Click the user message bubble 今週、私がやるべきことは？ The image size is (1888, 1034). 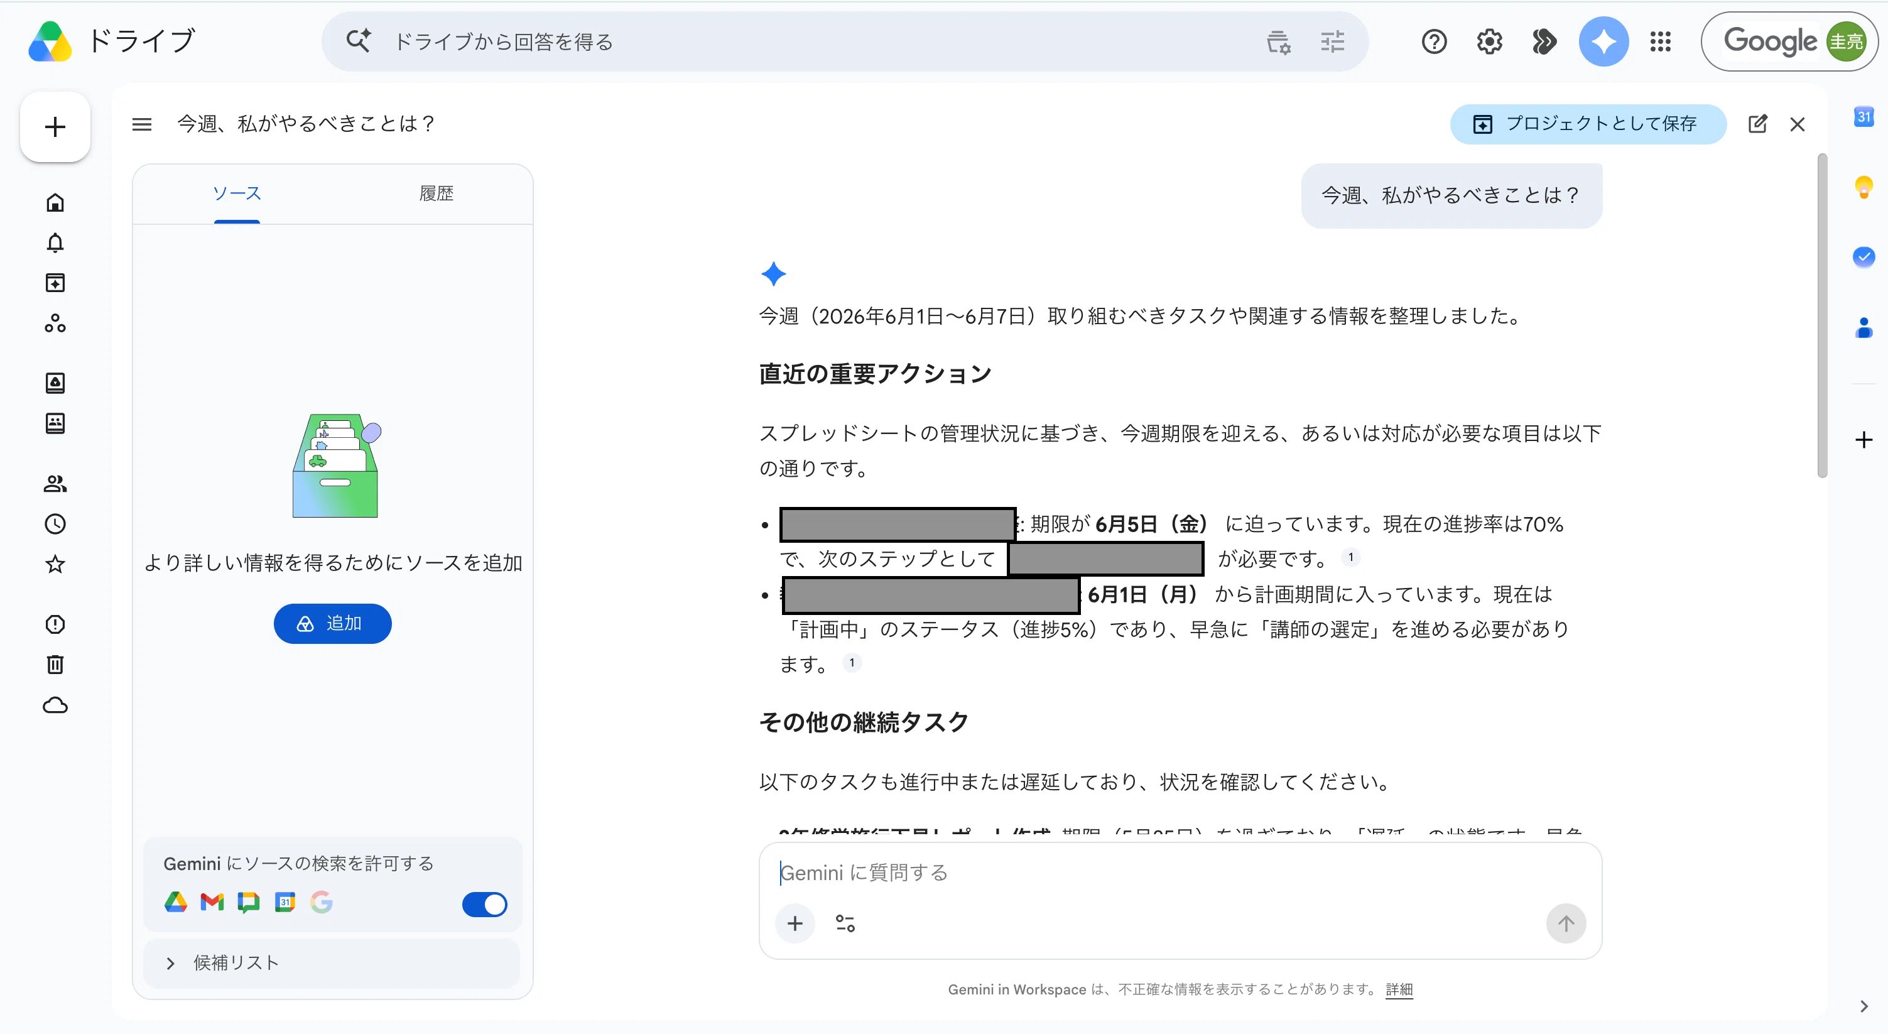pos(1451,195)
